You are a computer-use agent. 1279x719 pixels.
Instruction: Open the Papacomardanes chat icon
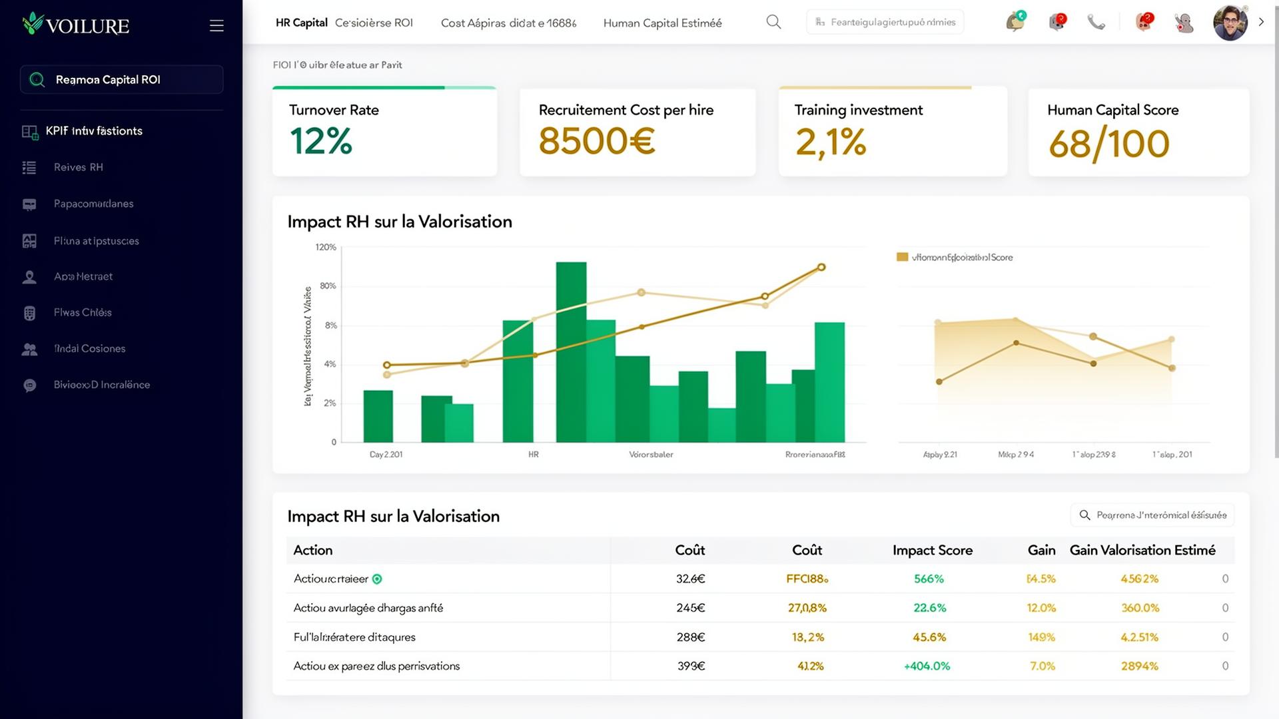click(29, 204)
